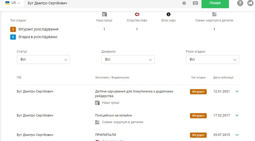This screenshot has width=255, height=141.
Task: Click the ПІБ column header
Action: click(x=19, y=78)
